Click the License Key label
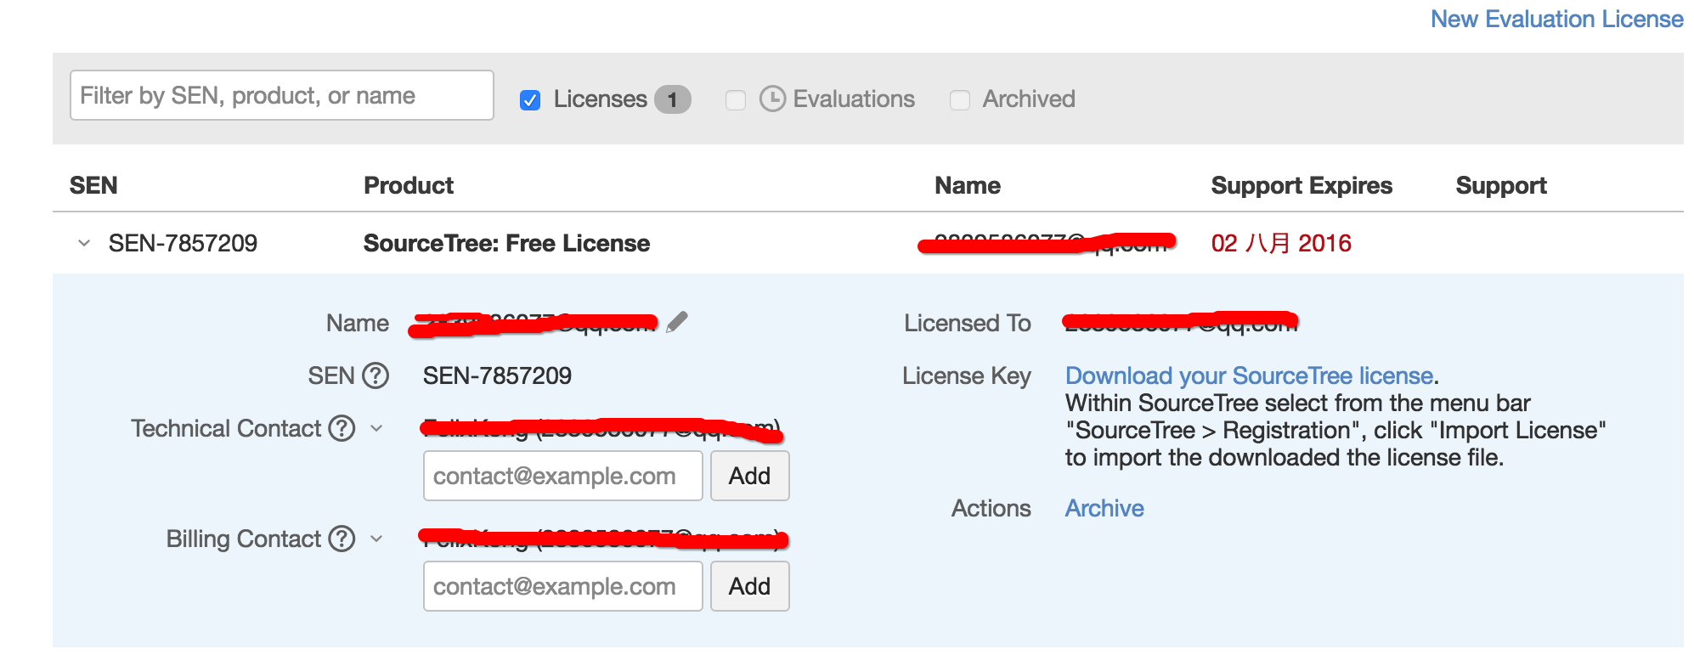1694x666 pixels. tap(967, 375)
